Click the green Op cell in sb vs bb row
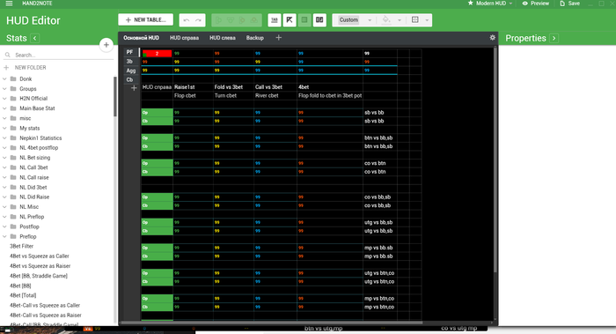Viewport: 616px width, 334px height. coord(157,113)
